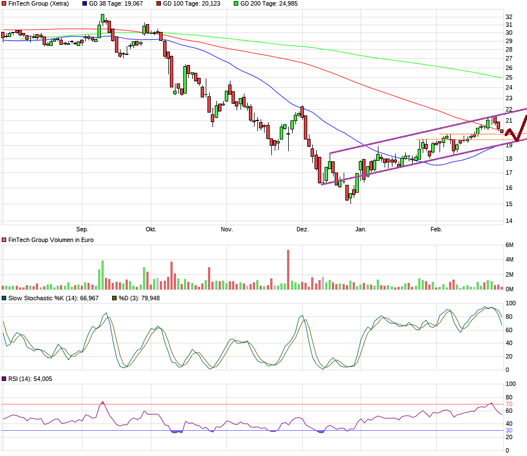Screen dimensions: 527x456
Task: Click the red GD 100 Tage legend swatch
Action: tap(159, 4)
